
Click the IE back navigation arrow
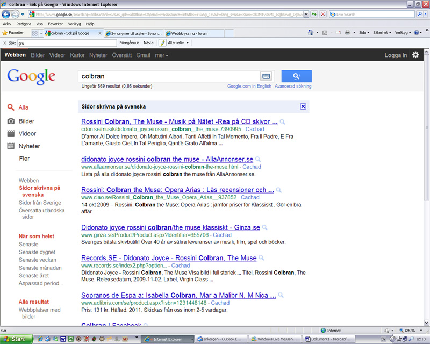pyautogui.click(x=7, y=14)
